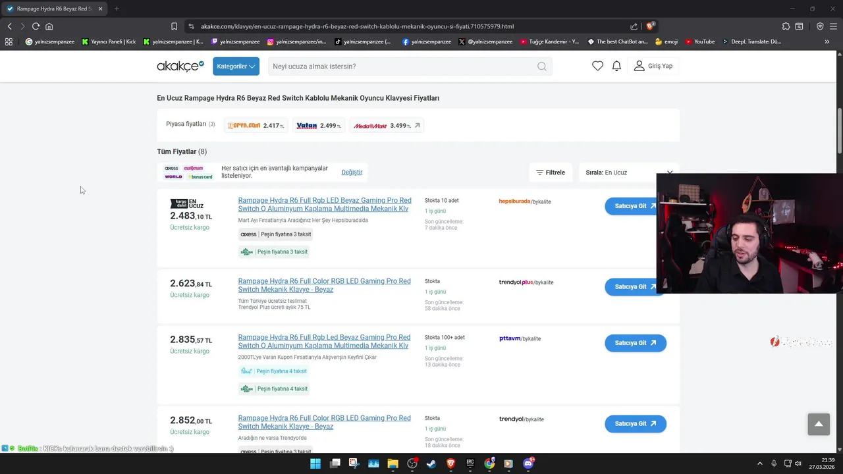This screenshot has width=843, height=474.
Task: Open taskbar volume control
Action: (798, 463)
